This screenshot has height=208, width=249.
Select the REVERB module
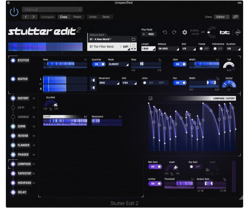[x=23, y=136]
